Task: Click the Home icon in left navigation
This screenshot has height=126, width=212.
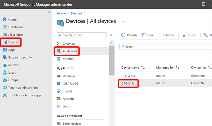Action: (x=5, y=20)
